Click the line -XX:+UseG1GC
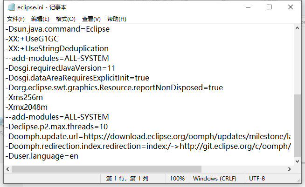 (x=32, y=39)
